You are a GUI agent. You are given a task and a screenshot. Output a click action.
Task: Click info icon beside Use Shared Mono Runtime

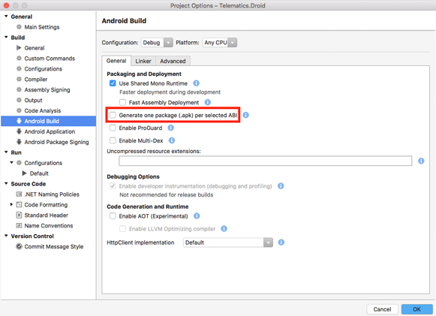click(197, 83)
